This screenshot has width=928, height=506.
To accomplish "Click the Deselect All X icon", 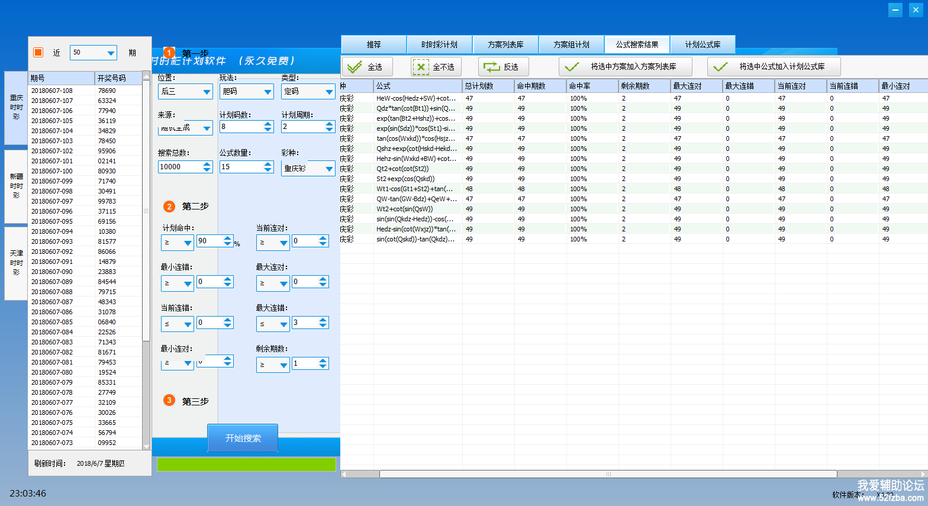I will click(420, 67).
